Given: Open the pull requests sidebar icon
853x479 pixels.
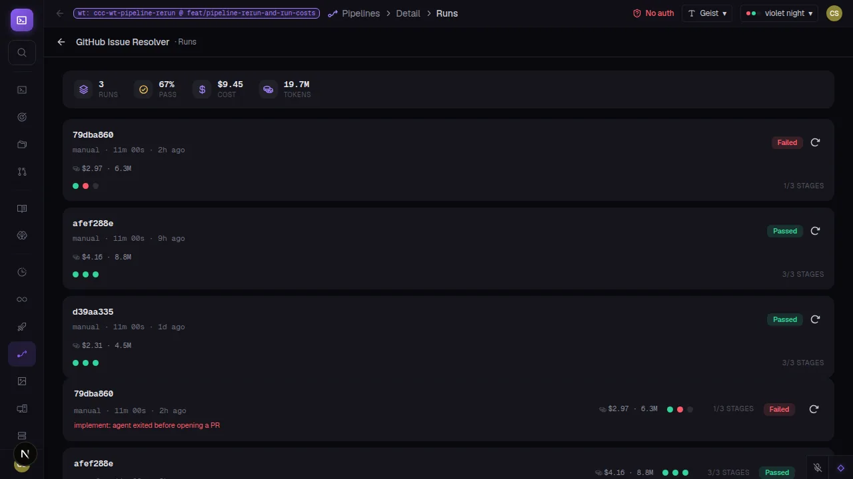Looking at the screenshot, I should (x=22, y=172).
